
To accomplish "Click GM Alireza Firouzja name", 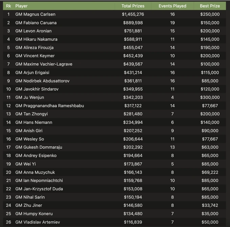I will pos(34,48).
